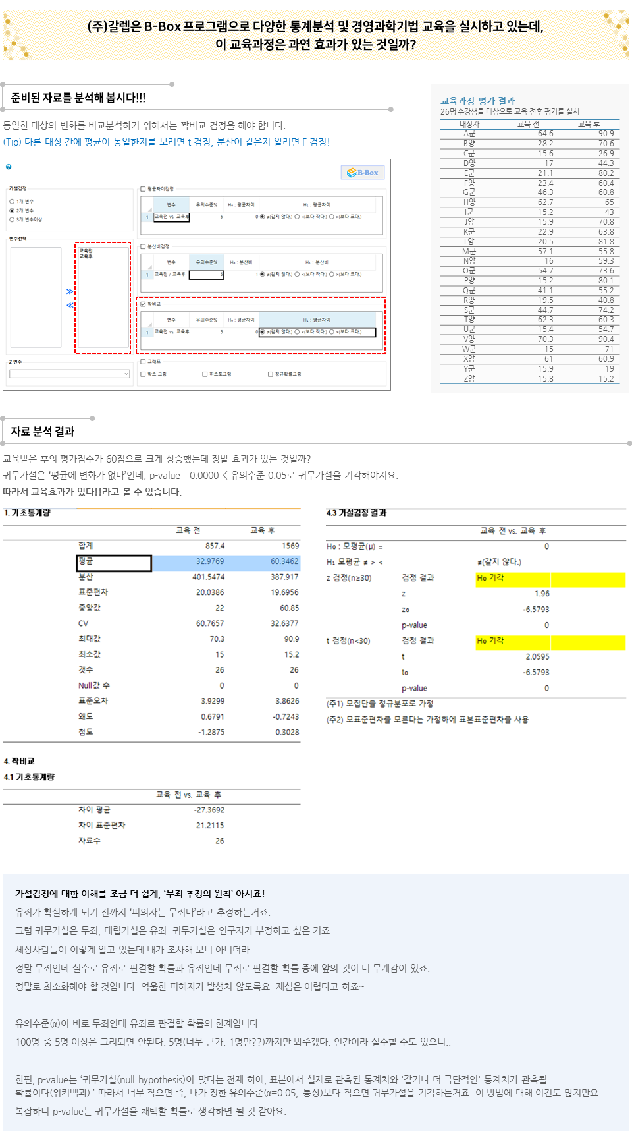Click the 첨도 value -1.2875
The image size is (632, 1136).
[x=211, y=732]
